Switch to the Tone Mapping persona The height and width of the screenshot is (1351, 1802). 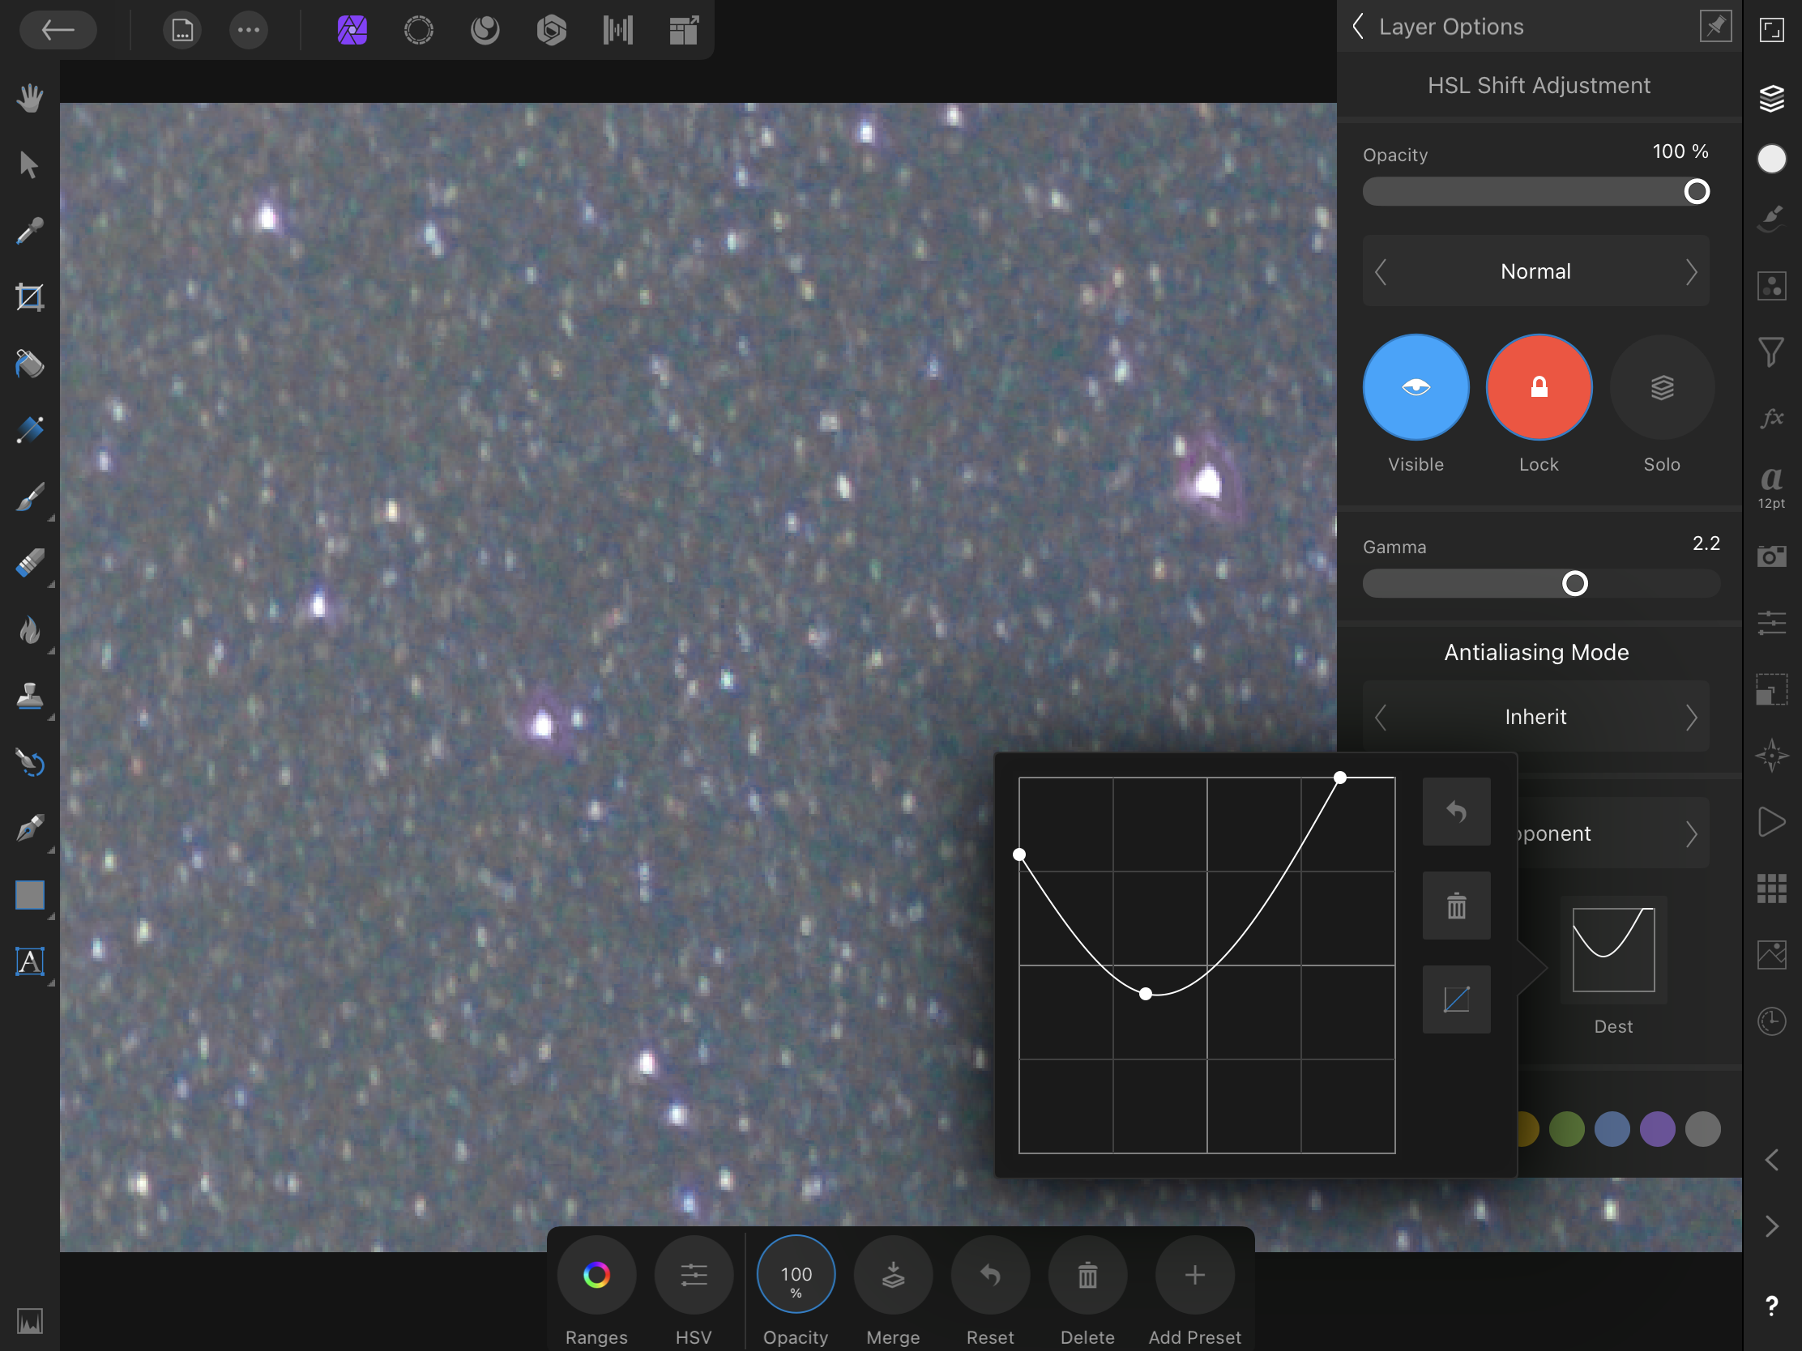(x=618, y=31)
